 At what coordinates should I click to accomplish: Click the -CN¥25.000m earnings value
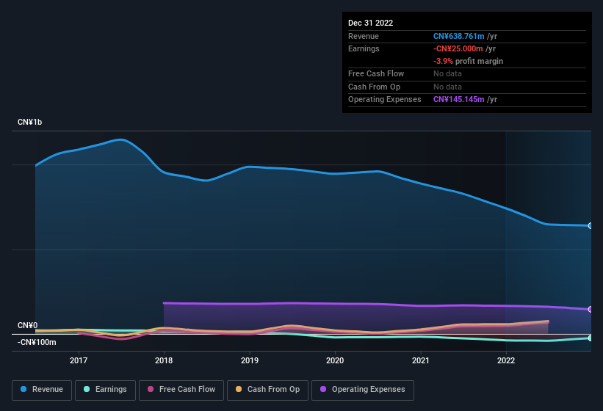tap(458, 48)
